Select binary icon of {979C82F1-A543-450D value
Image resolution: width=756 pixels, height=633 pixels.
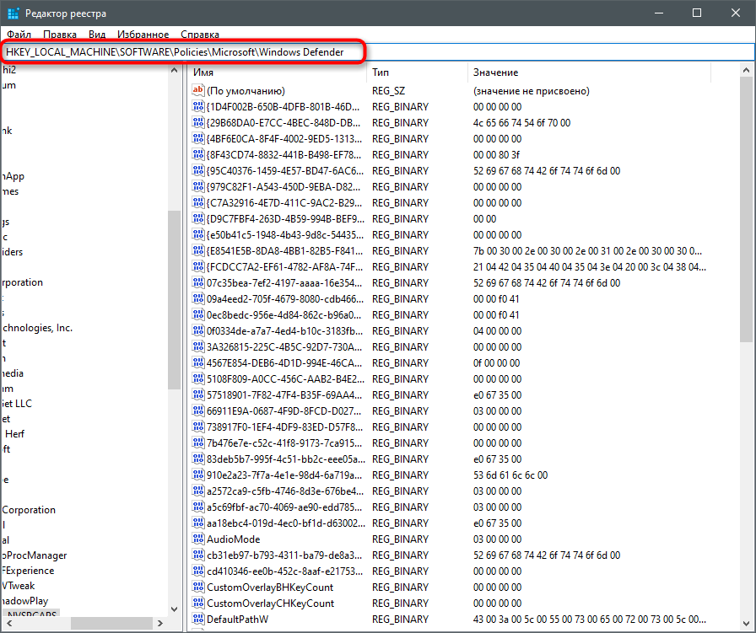tap(197, 186)
